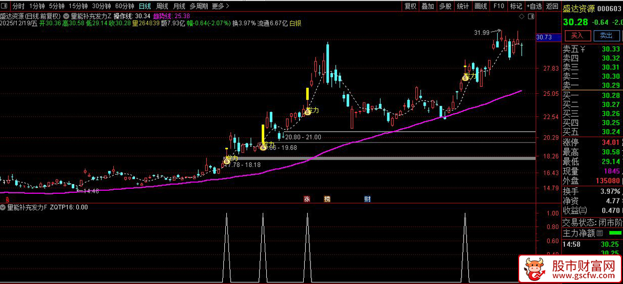Click the 换手 3.97% row

592,192
